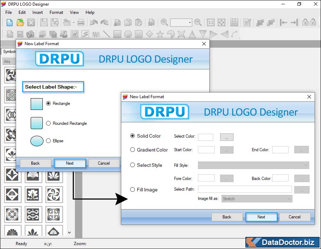This screenshot has width=321, height=249.
Task: Open the Edit menu
Action: [x=22, y=12]
